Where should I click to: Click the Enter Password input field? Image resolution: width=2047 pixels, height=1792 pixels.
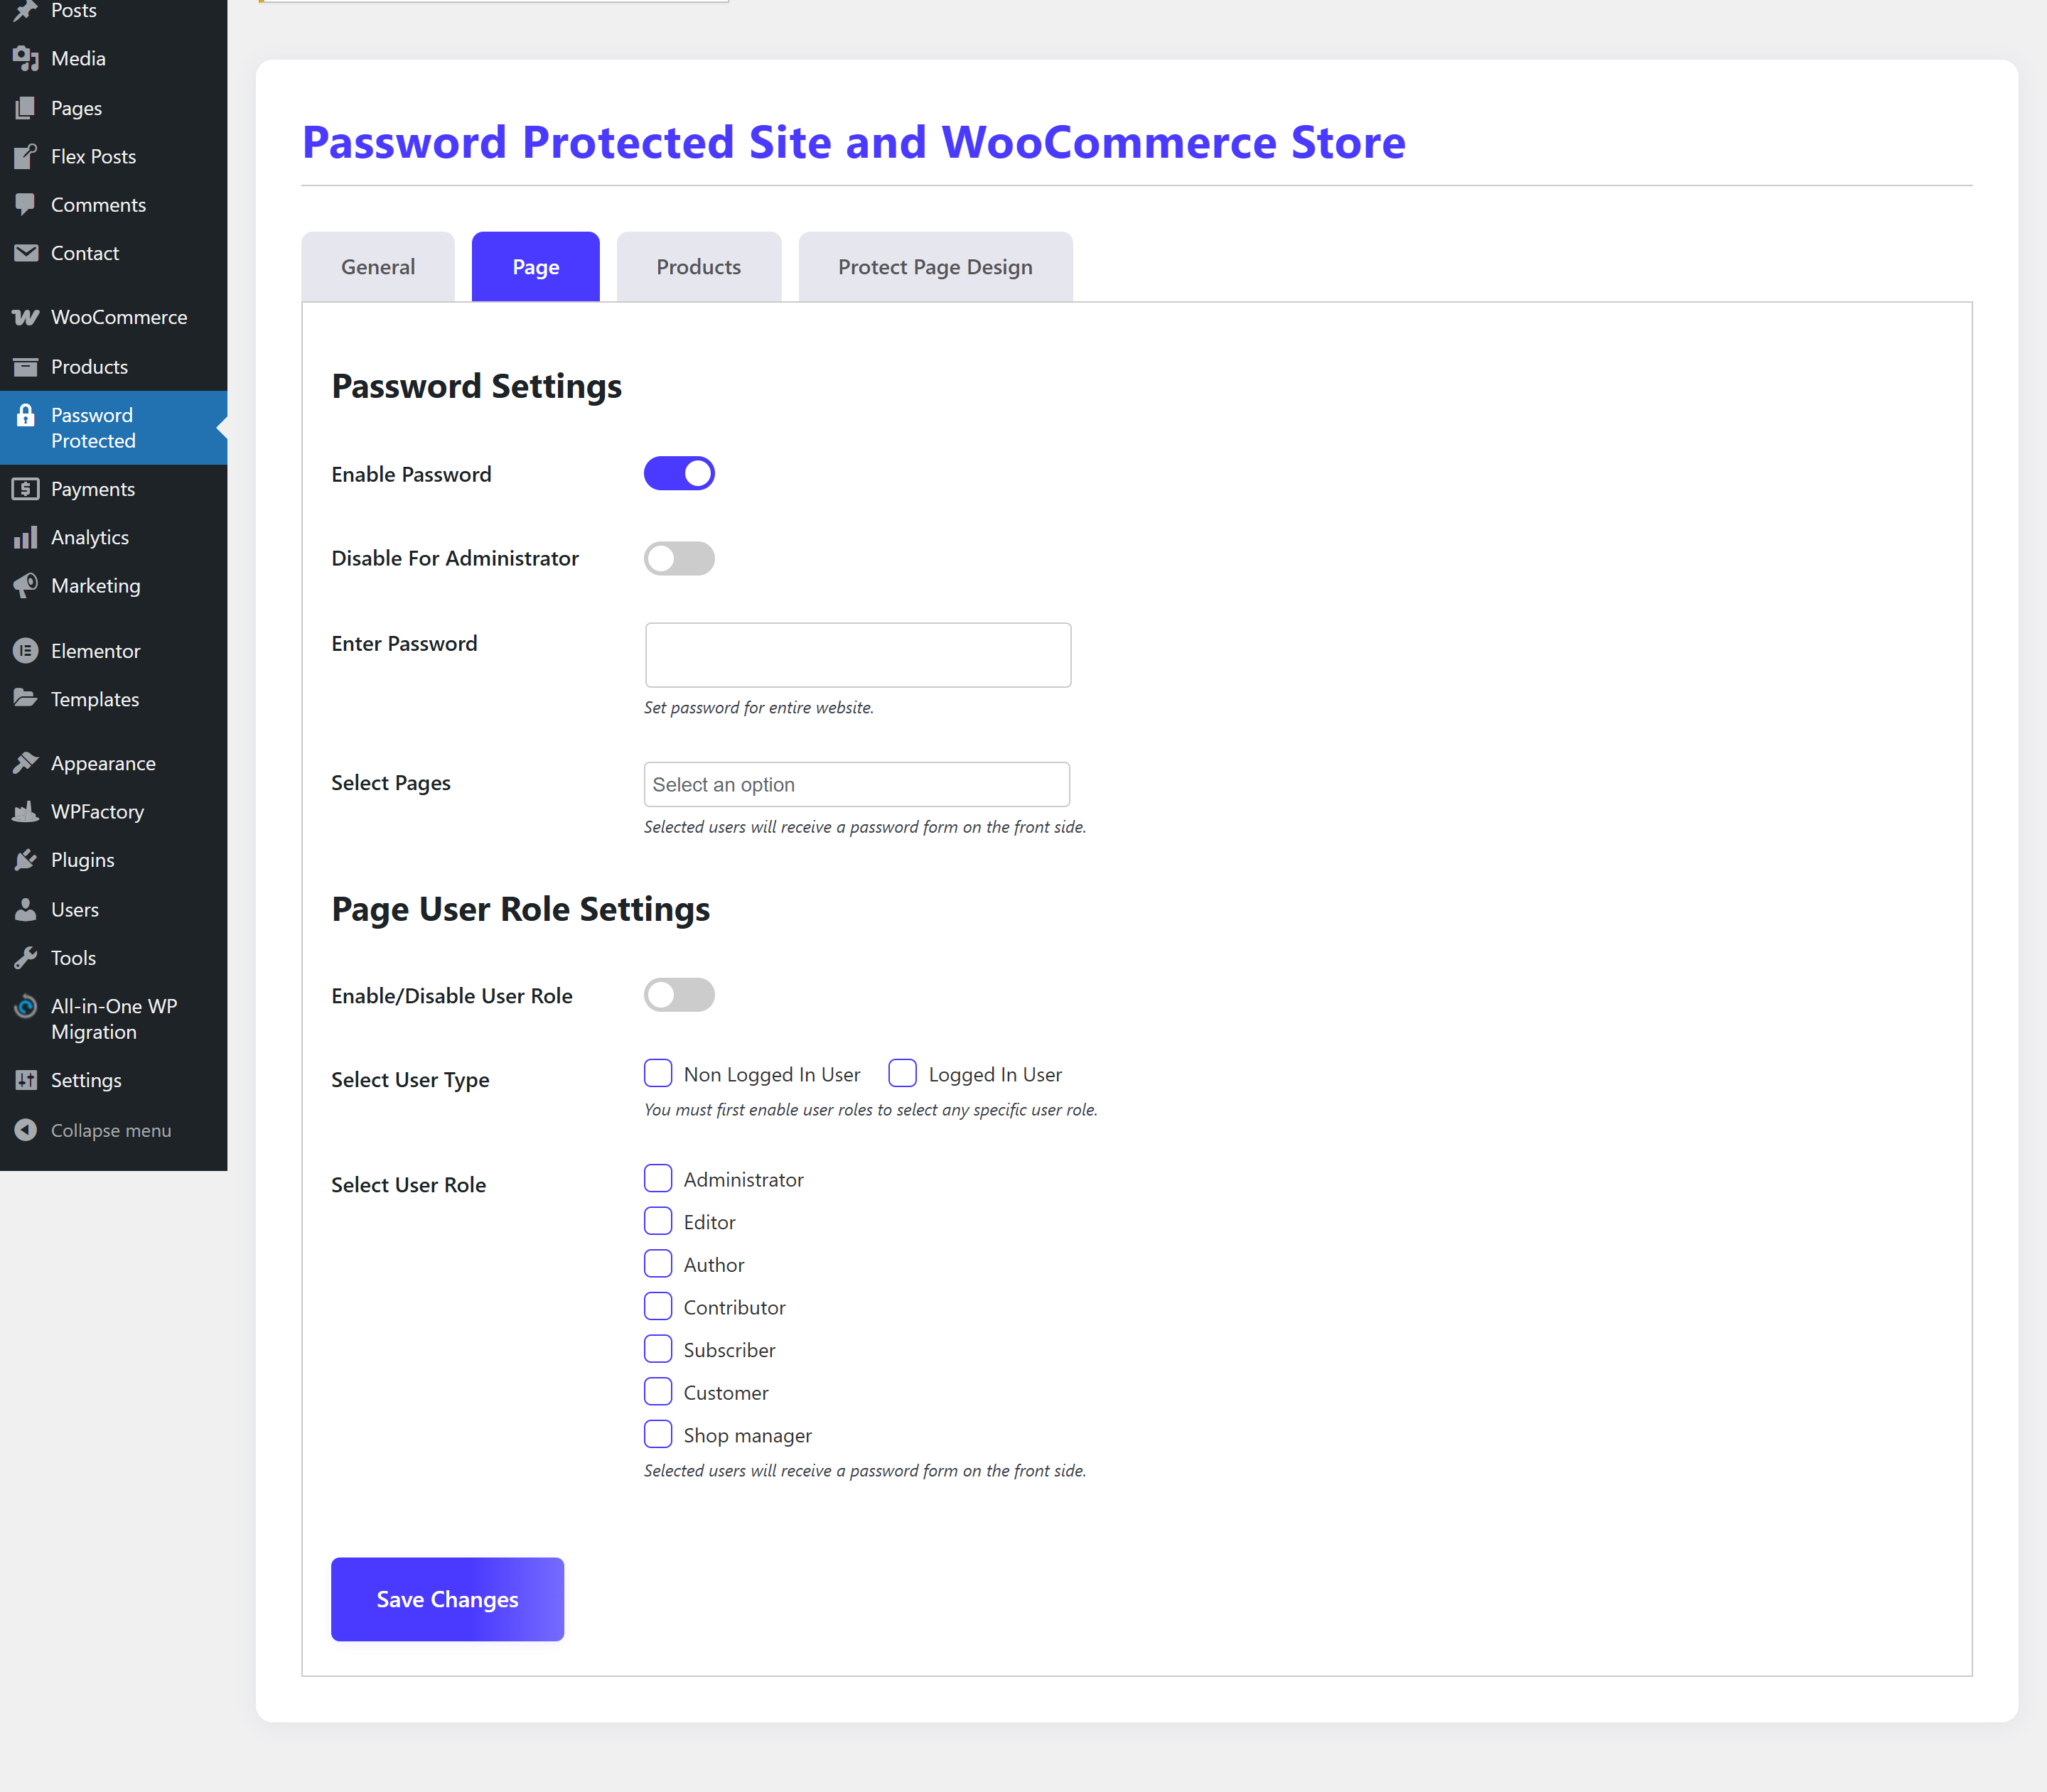pyautogui.click(x=859, y=655)
